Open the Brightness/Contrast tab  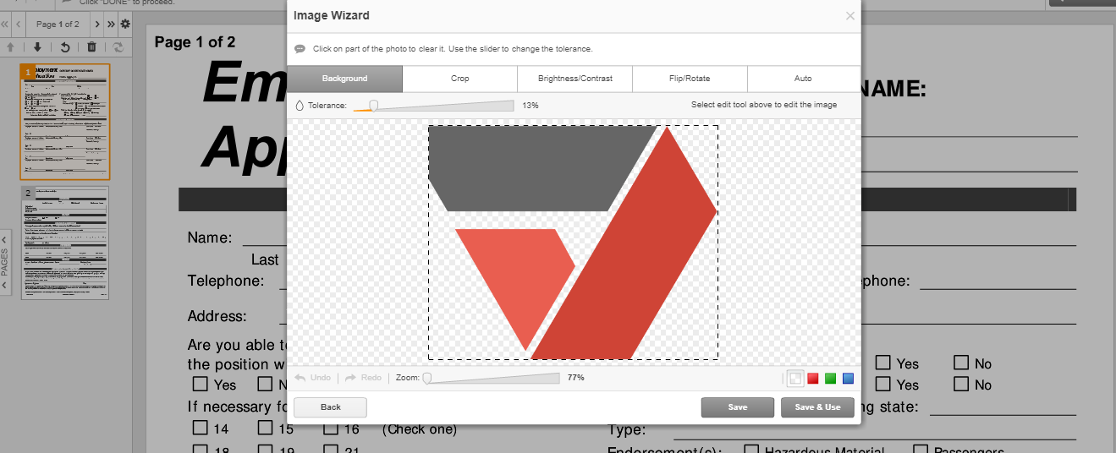tap(575, 79)
